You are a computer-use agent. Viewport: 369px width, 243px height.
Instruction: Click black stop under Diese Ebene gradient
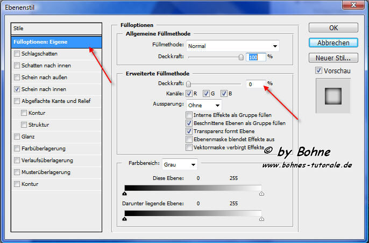click(125, 193)
